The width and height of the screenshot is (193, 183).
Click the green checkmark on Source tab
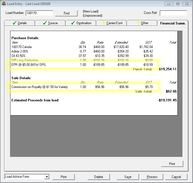pyautogui.click(x=45, y=23)
